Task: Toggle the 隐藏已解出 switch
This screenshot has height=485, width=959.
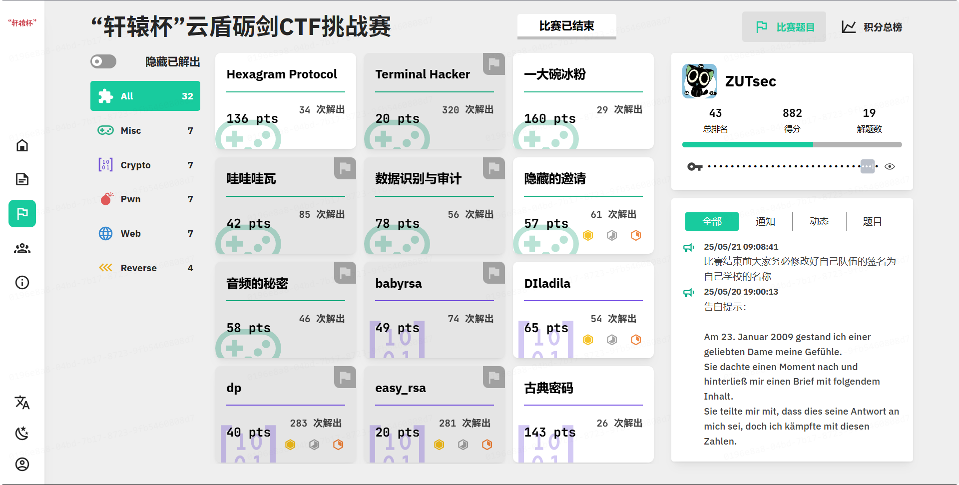Action: coord(103,61)
